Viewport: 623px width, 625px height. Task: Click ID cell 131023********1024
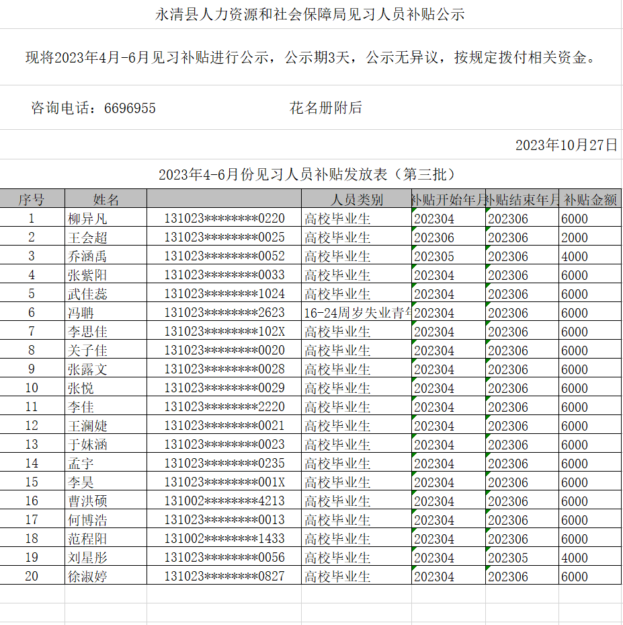pos(224,293)
